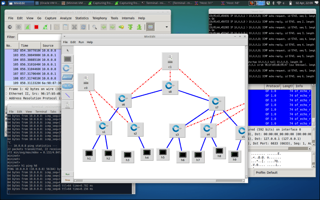The height and width of the screenshot is (200, 320).
Task: Pick the controller tool in MiniEdit palette
Action: coord(67,105)
